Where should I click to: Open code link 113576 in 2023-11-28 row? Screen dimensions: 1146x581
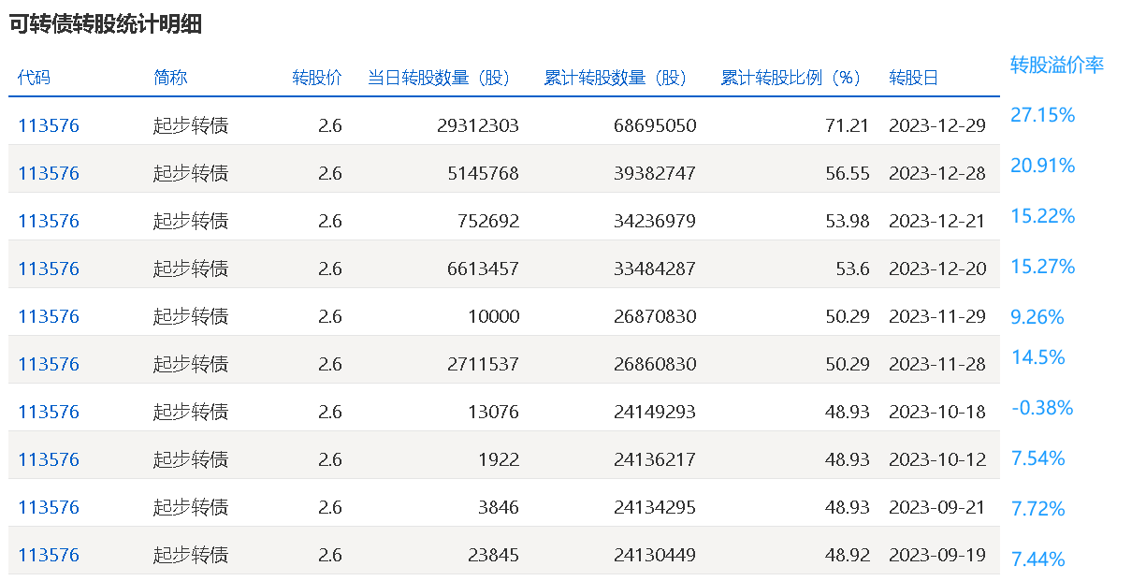(49, 364)
